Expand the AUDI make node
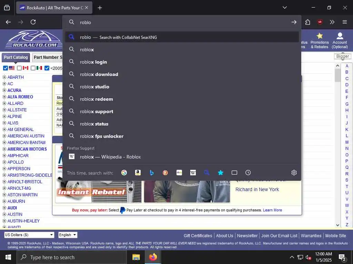Image resolution: width=353 pixels, height=264 pixels. (4, 208)
